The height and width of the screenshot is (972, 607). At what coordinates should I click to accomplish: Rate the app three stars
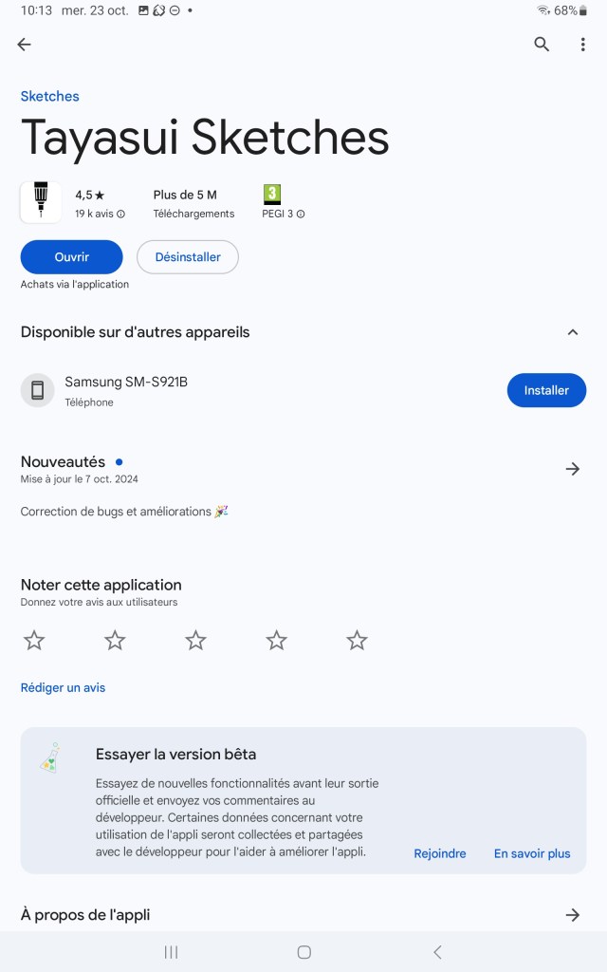195,641
